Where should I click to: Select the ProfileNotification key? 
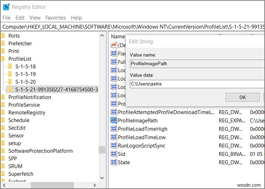30,97
